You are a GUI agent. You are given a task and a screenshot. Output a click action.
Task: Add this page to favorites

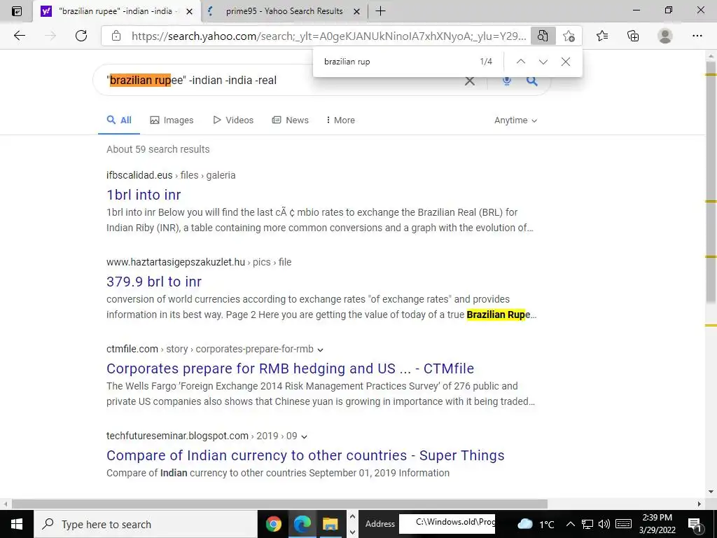[x=569, y=36]
